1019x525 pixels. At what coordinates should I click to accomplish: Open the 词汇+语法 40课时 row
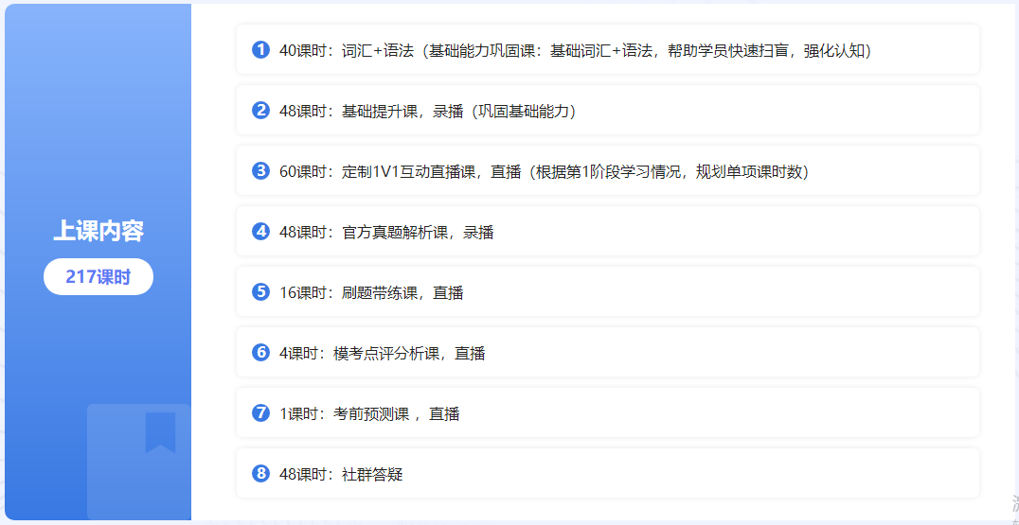pos(607,50)
